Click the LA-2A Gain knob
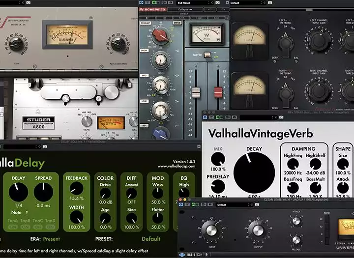The image size is (354, 258). (x=16, y=44)
